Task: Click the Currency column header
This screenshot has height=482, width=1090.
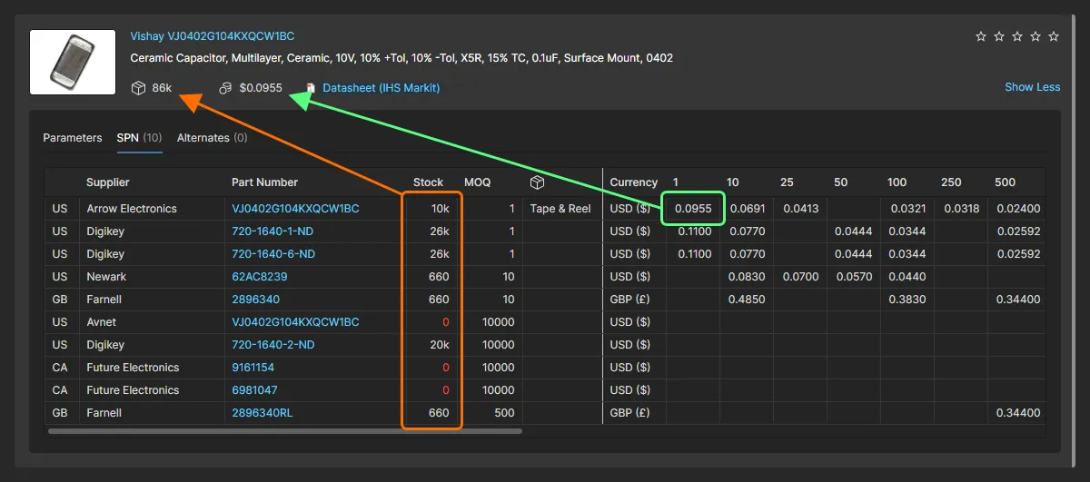Action: tap(634, 182)
